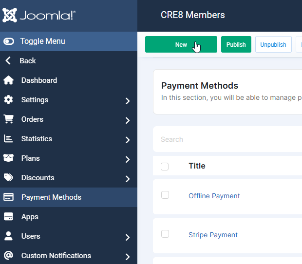Go Back in the sidebar menu
Image resolution: width=302 pixels, height=264 pixels.
tap(69, 61)
